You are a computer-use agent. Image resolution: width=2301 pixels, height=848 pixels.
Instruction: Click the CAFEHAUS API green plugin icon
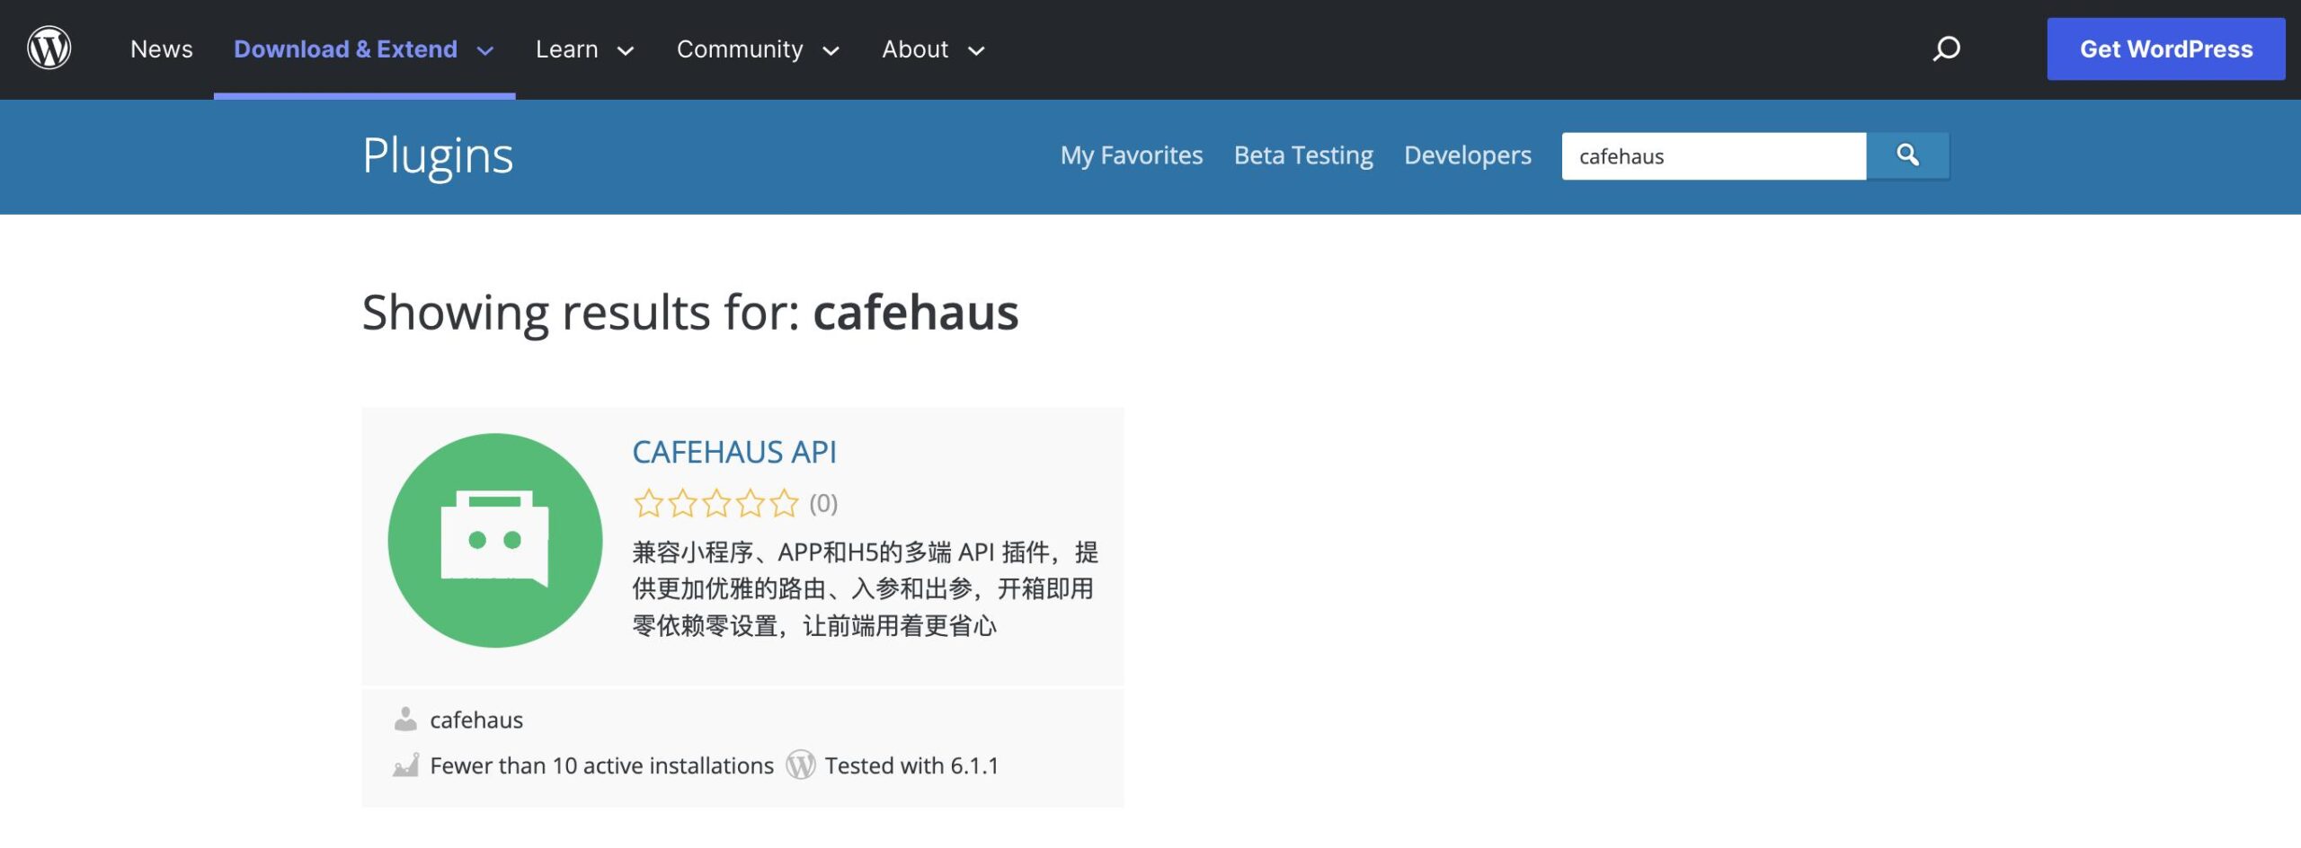495,541
